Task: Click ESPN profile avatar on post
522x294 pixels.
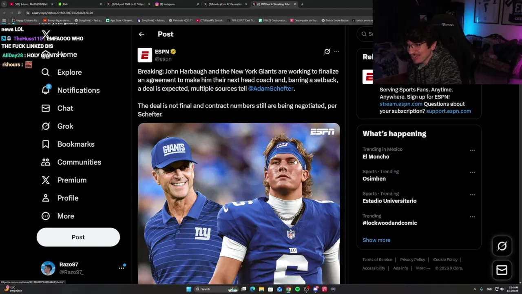Action: coord(145,55)
